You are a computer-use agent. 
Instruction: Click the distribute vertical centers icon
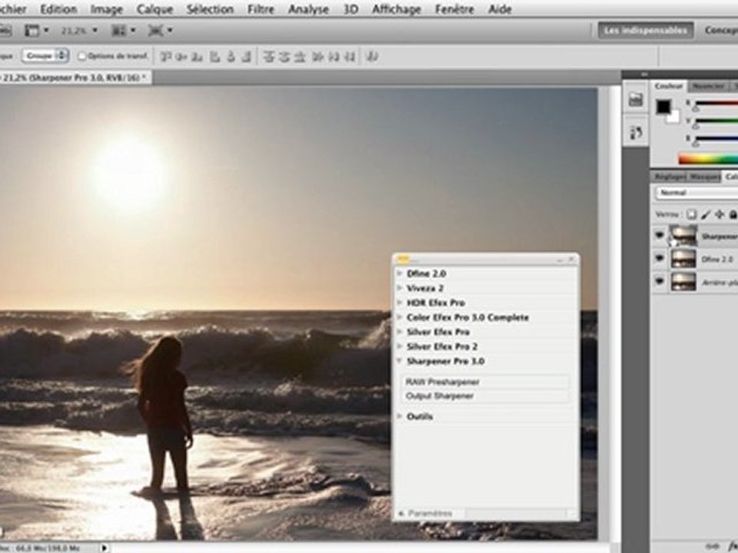coord(284,57)
